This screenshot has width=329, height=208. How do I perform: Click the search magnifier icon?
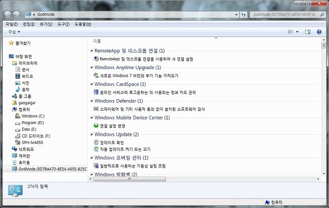click(x=322, y=15)
